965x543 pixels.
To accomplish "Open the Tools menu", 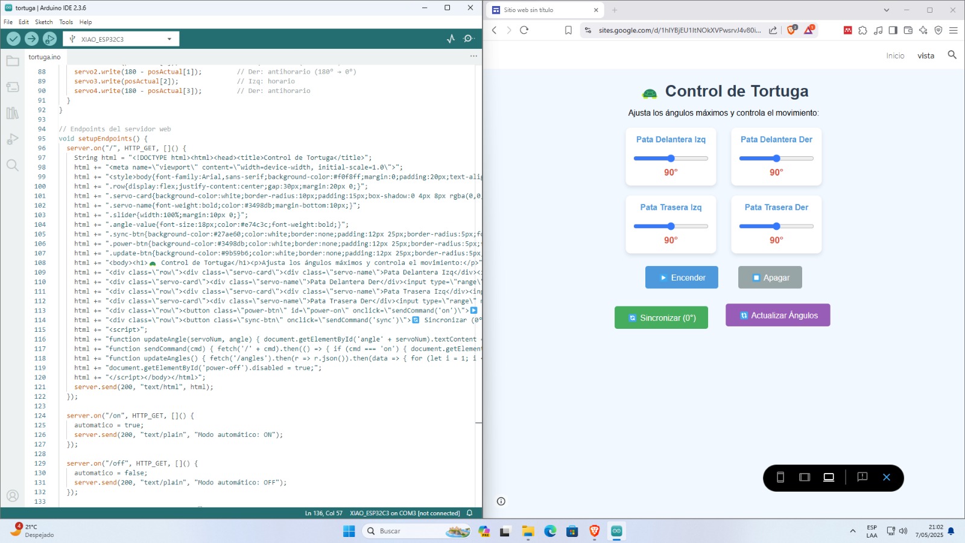I will 66,22.
